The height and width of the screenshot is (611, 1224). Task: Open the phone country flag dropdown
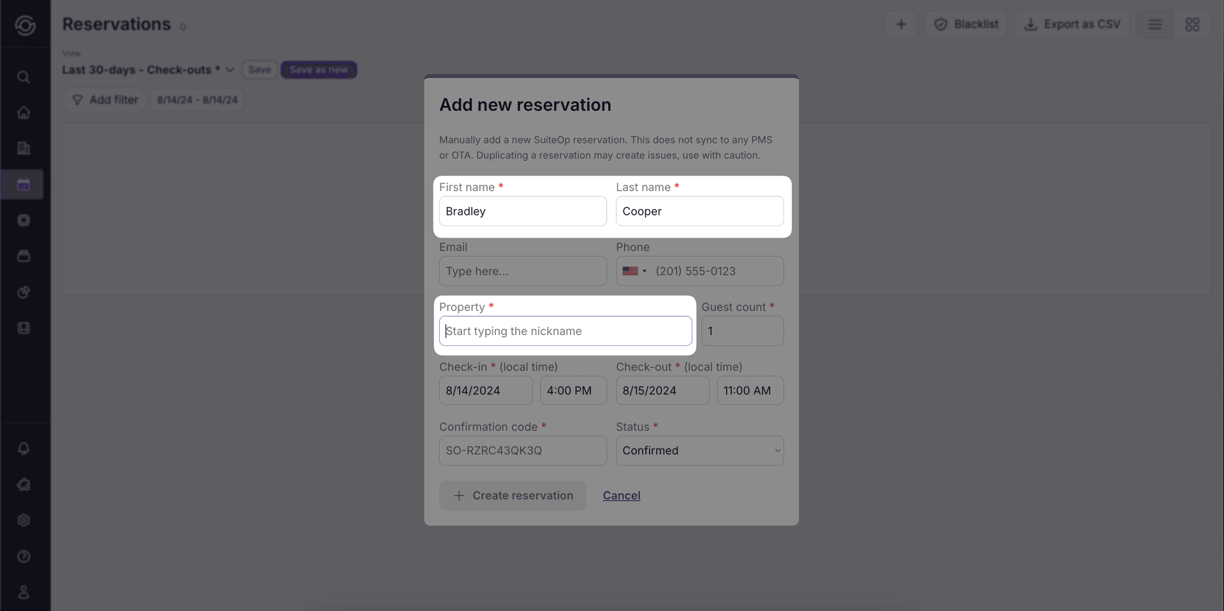click(x=634, y=271)
